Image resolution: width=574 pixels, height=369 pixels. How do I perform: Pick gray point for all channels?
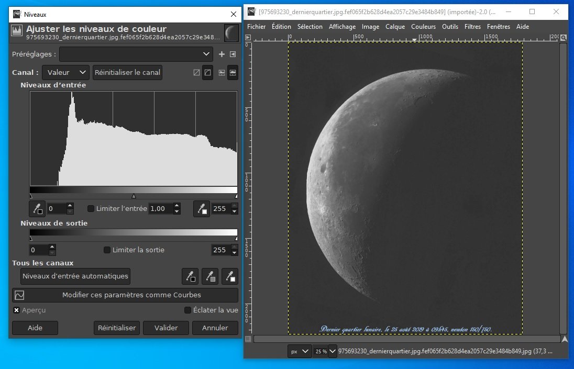pos(210,276)
